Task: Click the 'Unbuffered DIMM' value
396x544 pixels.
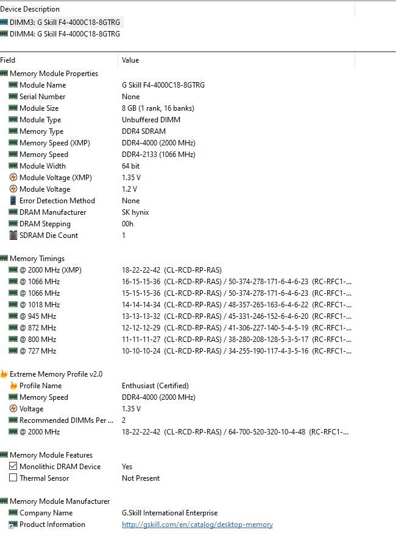Action: (x=151, y=120)
